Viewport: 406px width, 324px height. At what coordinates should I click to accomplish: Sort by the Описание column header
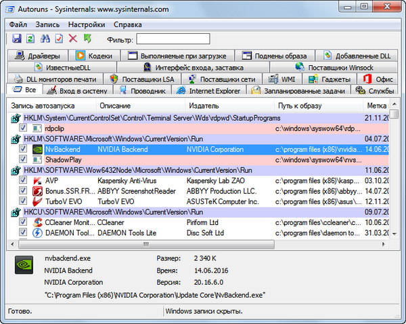click(x=115, y=106)
